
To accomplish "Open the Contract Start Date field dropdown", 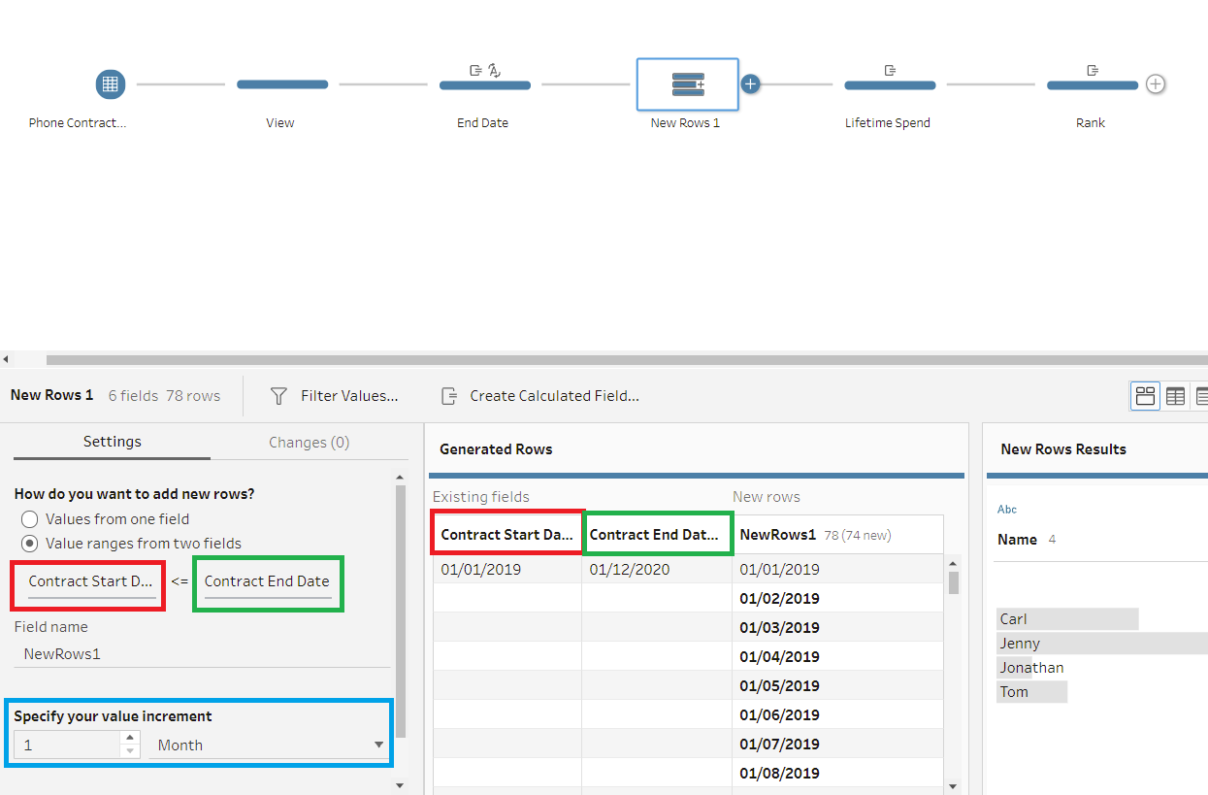I will pos(90,581).
